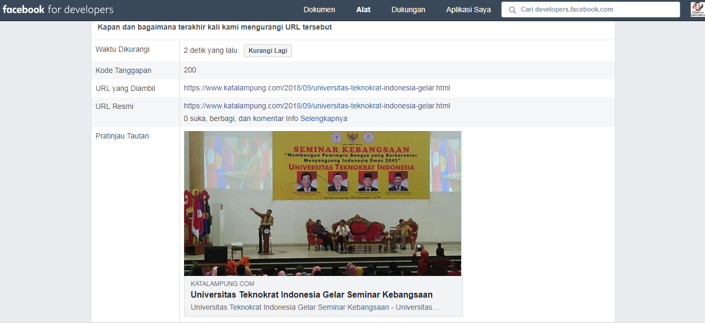Select the Pratinjau Tautan row label
The image size is (705, 323).
(x=122, y=136)
